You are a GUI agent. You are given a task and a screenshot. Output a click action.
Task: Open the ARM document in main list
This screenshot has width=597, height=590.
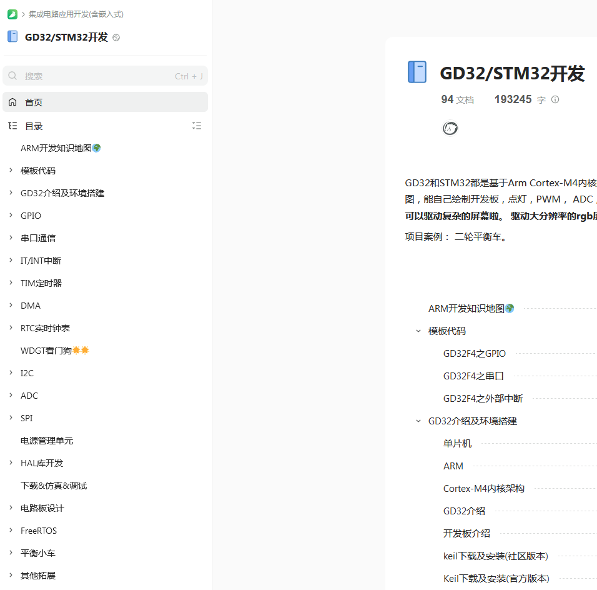(453, 466)
